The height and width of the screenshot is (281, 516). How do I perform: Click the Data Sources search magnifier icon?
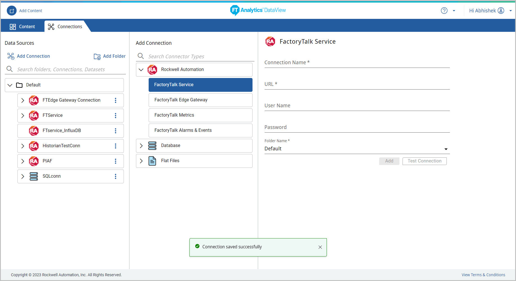[10, 69]
